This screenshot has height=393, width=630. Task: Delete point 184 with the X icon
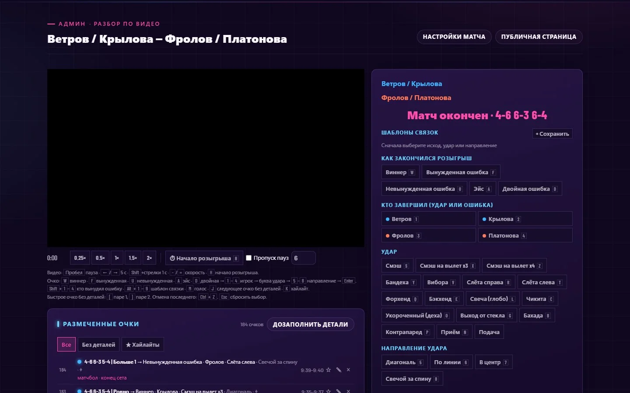point(348,370)
